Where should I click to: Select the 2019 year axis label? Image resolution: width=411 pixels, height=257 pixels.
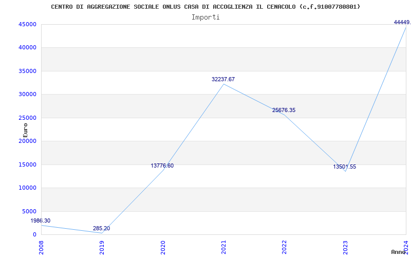coord(102,248)
